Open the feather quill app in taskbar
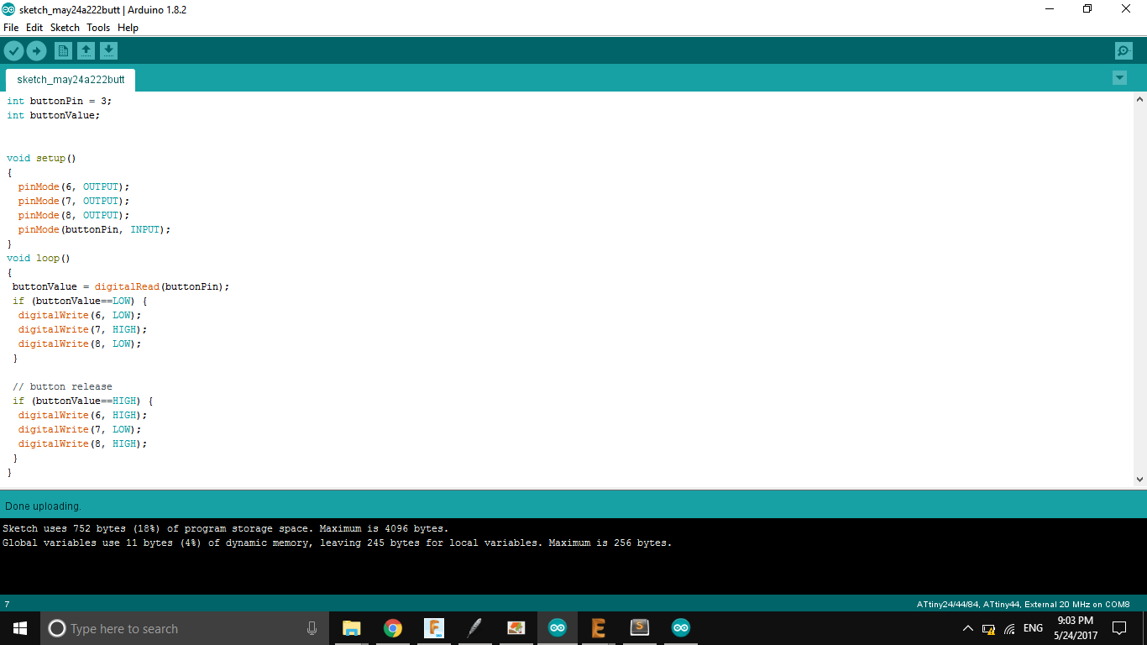Viewport: 1147px width, 645px height. tap(474, 628)
